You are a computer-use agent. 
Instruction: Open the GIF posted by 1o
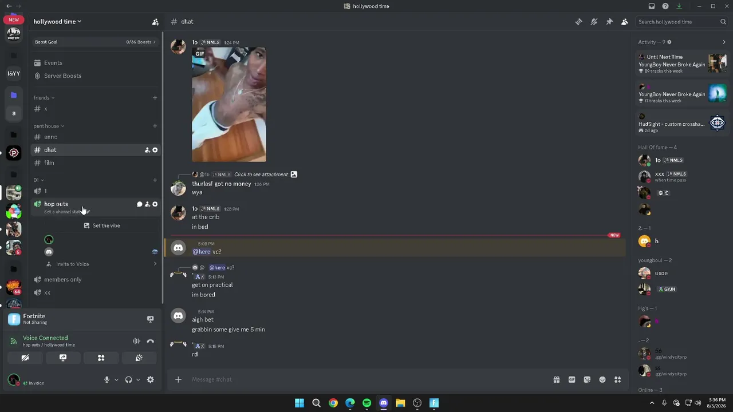coord(229,105)
